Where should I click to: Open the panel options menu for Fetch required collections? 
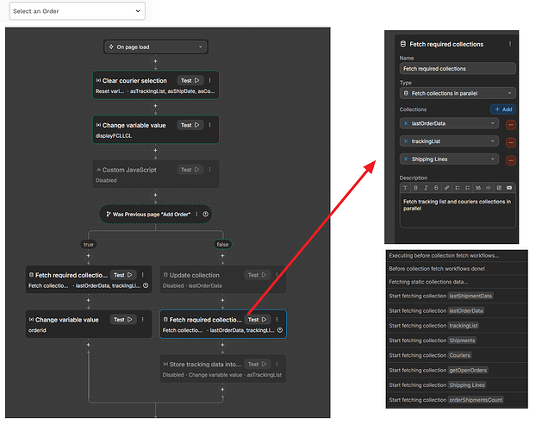point(510,44)
